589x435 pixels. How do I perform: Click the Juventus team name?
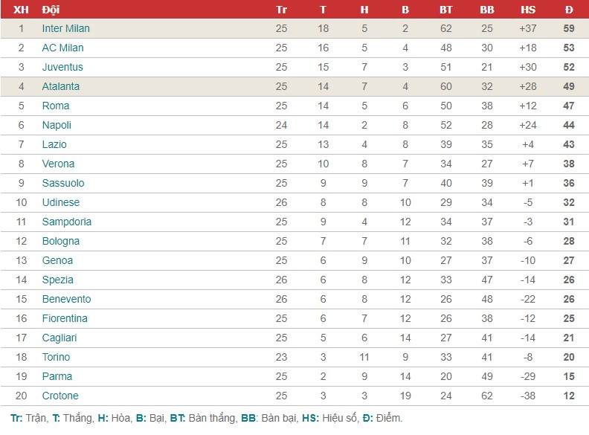(62, 67)
